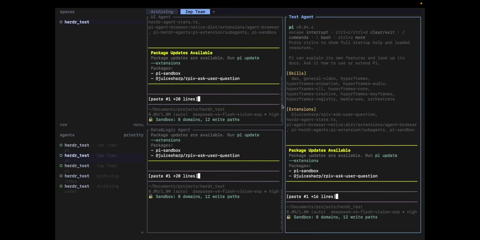Click 'pi-sandbox' package in Data&Logic Agent pane
This screenshot has width=480, height=240.
click(168, 150)
